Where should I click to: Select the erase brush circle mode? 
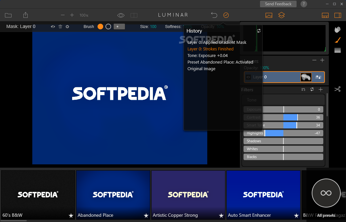point(108,26)
